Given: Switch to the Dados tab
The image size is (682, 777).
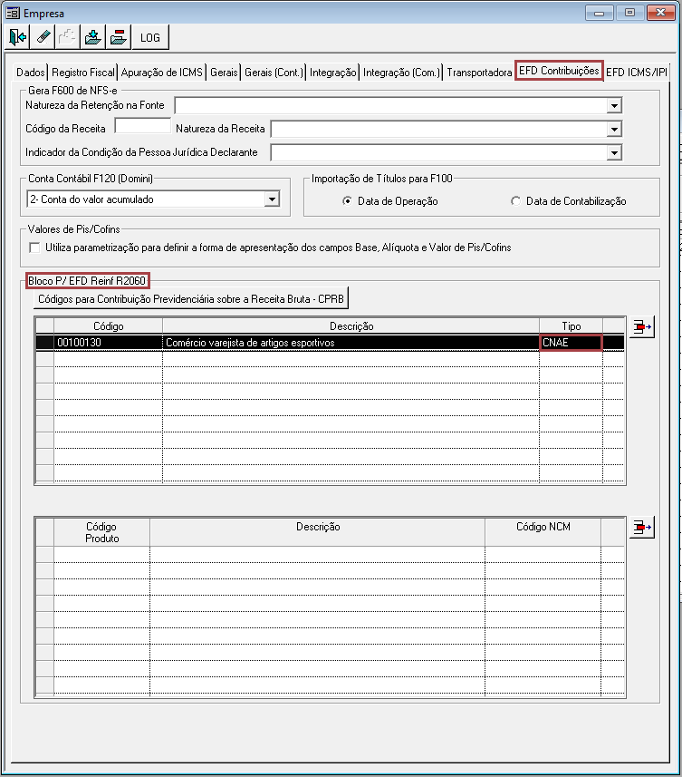Looking at the screenshot, I should 30,73.
